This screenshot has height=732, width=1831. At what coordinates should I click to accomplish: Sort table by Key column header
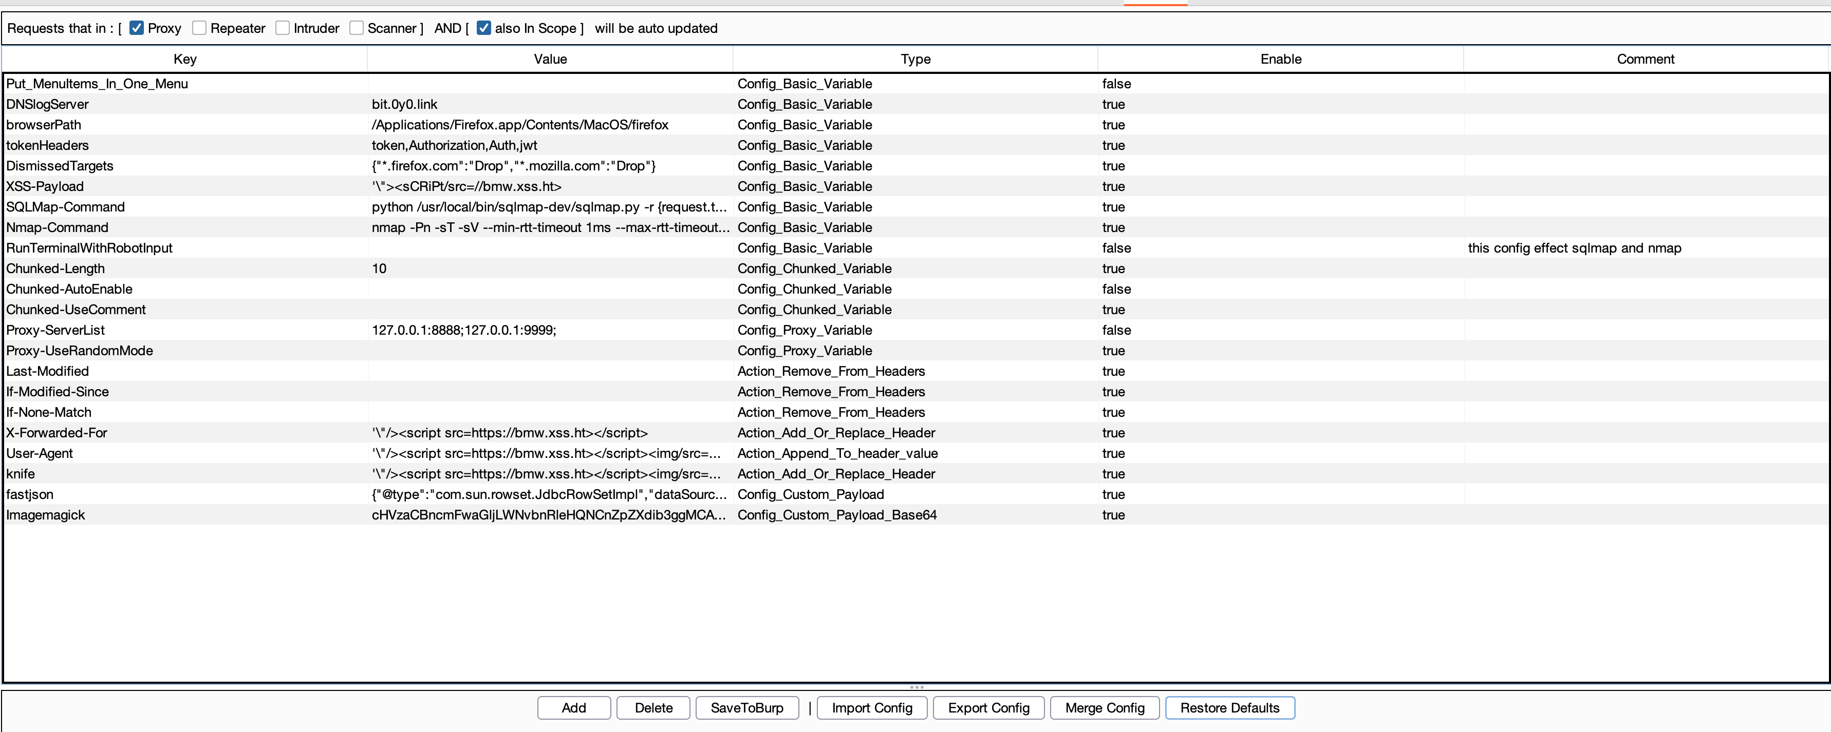(185, 59)
